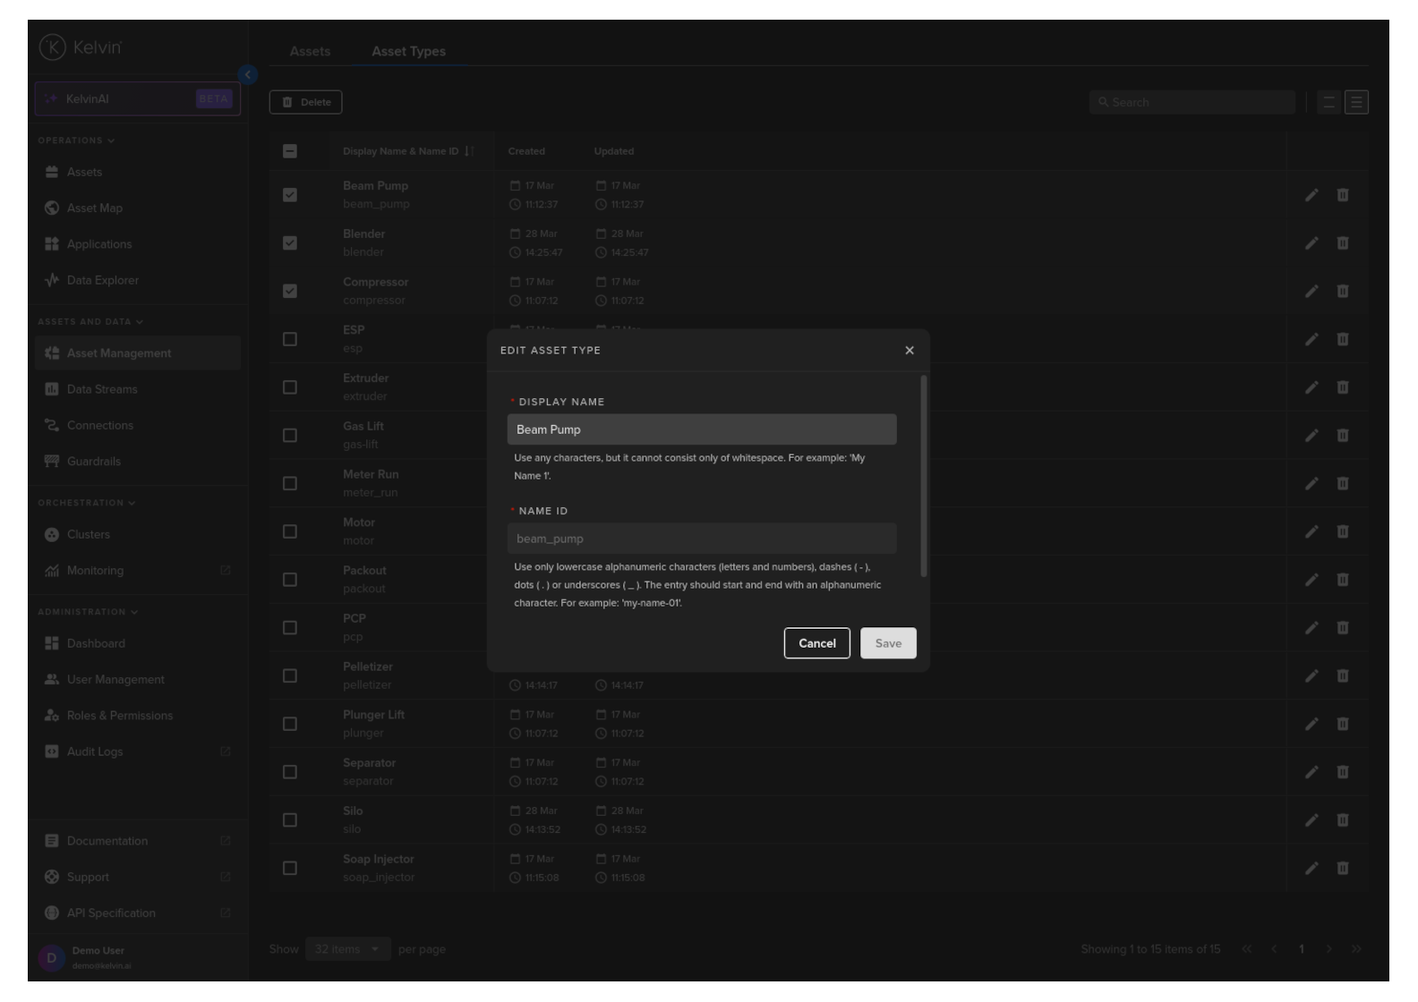Switch to compact list view icon
The width and height of the screenshot is (1418, 1002).
(x=1328, y=103)
